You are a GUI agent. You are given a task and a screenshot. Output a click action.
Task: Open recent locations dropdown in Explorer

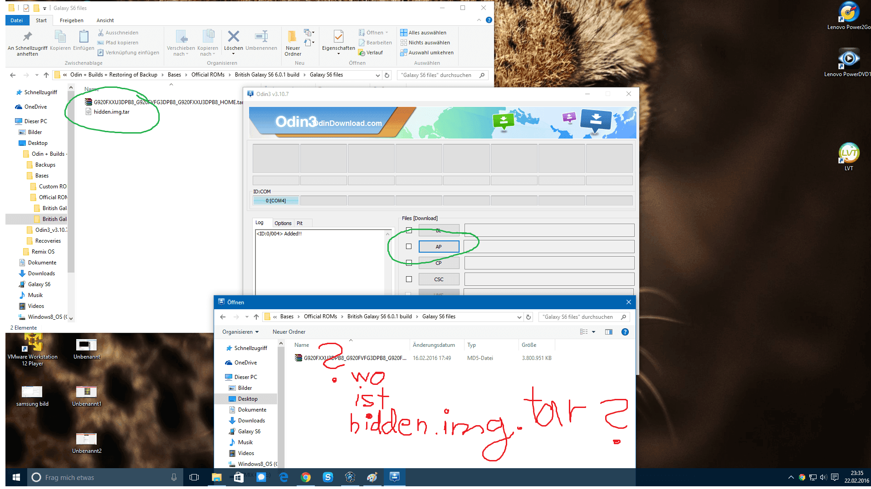coord(37,75)
